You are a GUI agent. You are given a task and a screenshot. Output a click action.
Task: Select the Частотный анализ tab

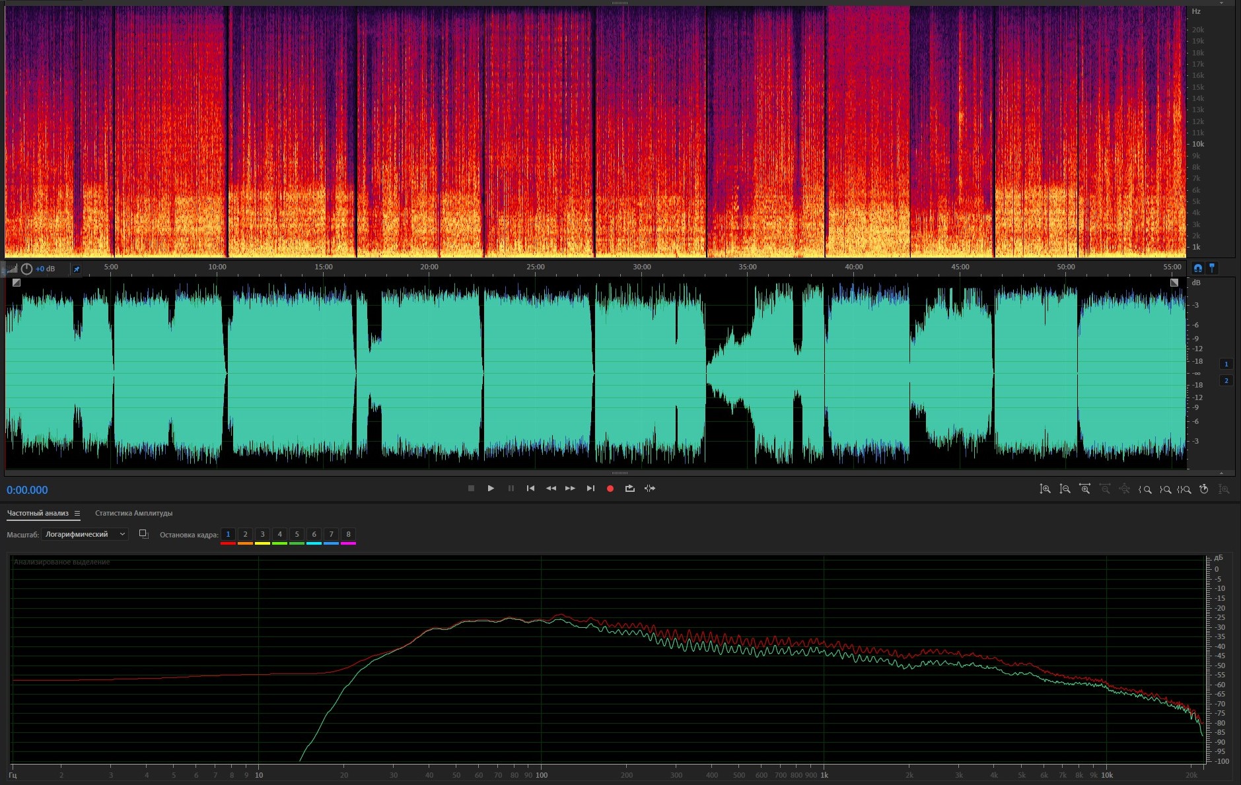(38, 513)
